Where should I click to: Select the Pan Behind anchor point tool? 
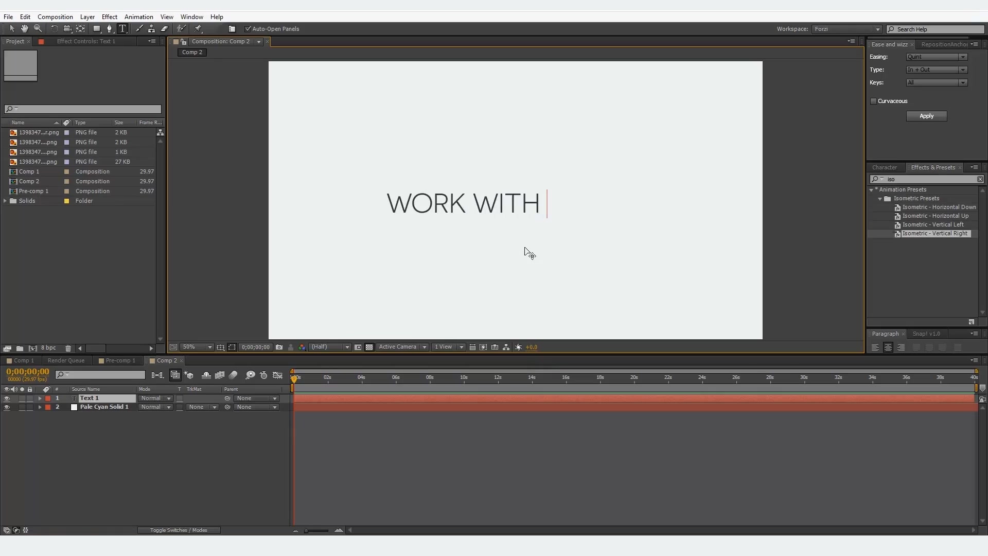coord(81,29)
